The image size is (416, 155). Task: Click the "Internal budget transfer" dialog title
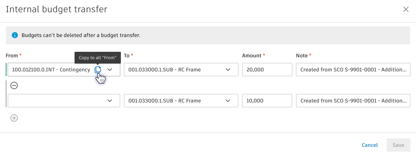pos(56,10)
